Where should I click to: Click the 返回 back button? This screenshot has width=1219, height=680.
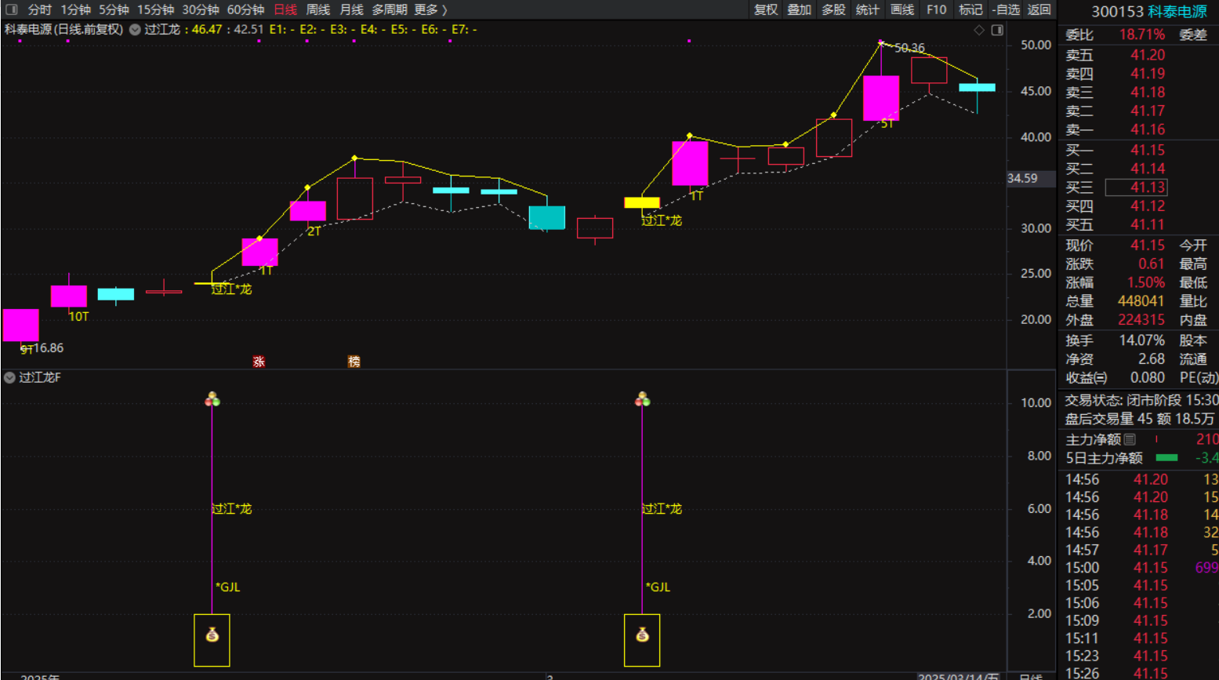tap(1039, 9)
